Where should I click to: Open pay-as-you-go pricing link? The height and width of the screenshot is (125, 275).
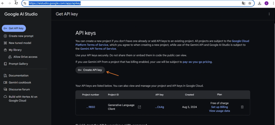coord(197,62)
